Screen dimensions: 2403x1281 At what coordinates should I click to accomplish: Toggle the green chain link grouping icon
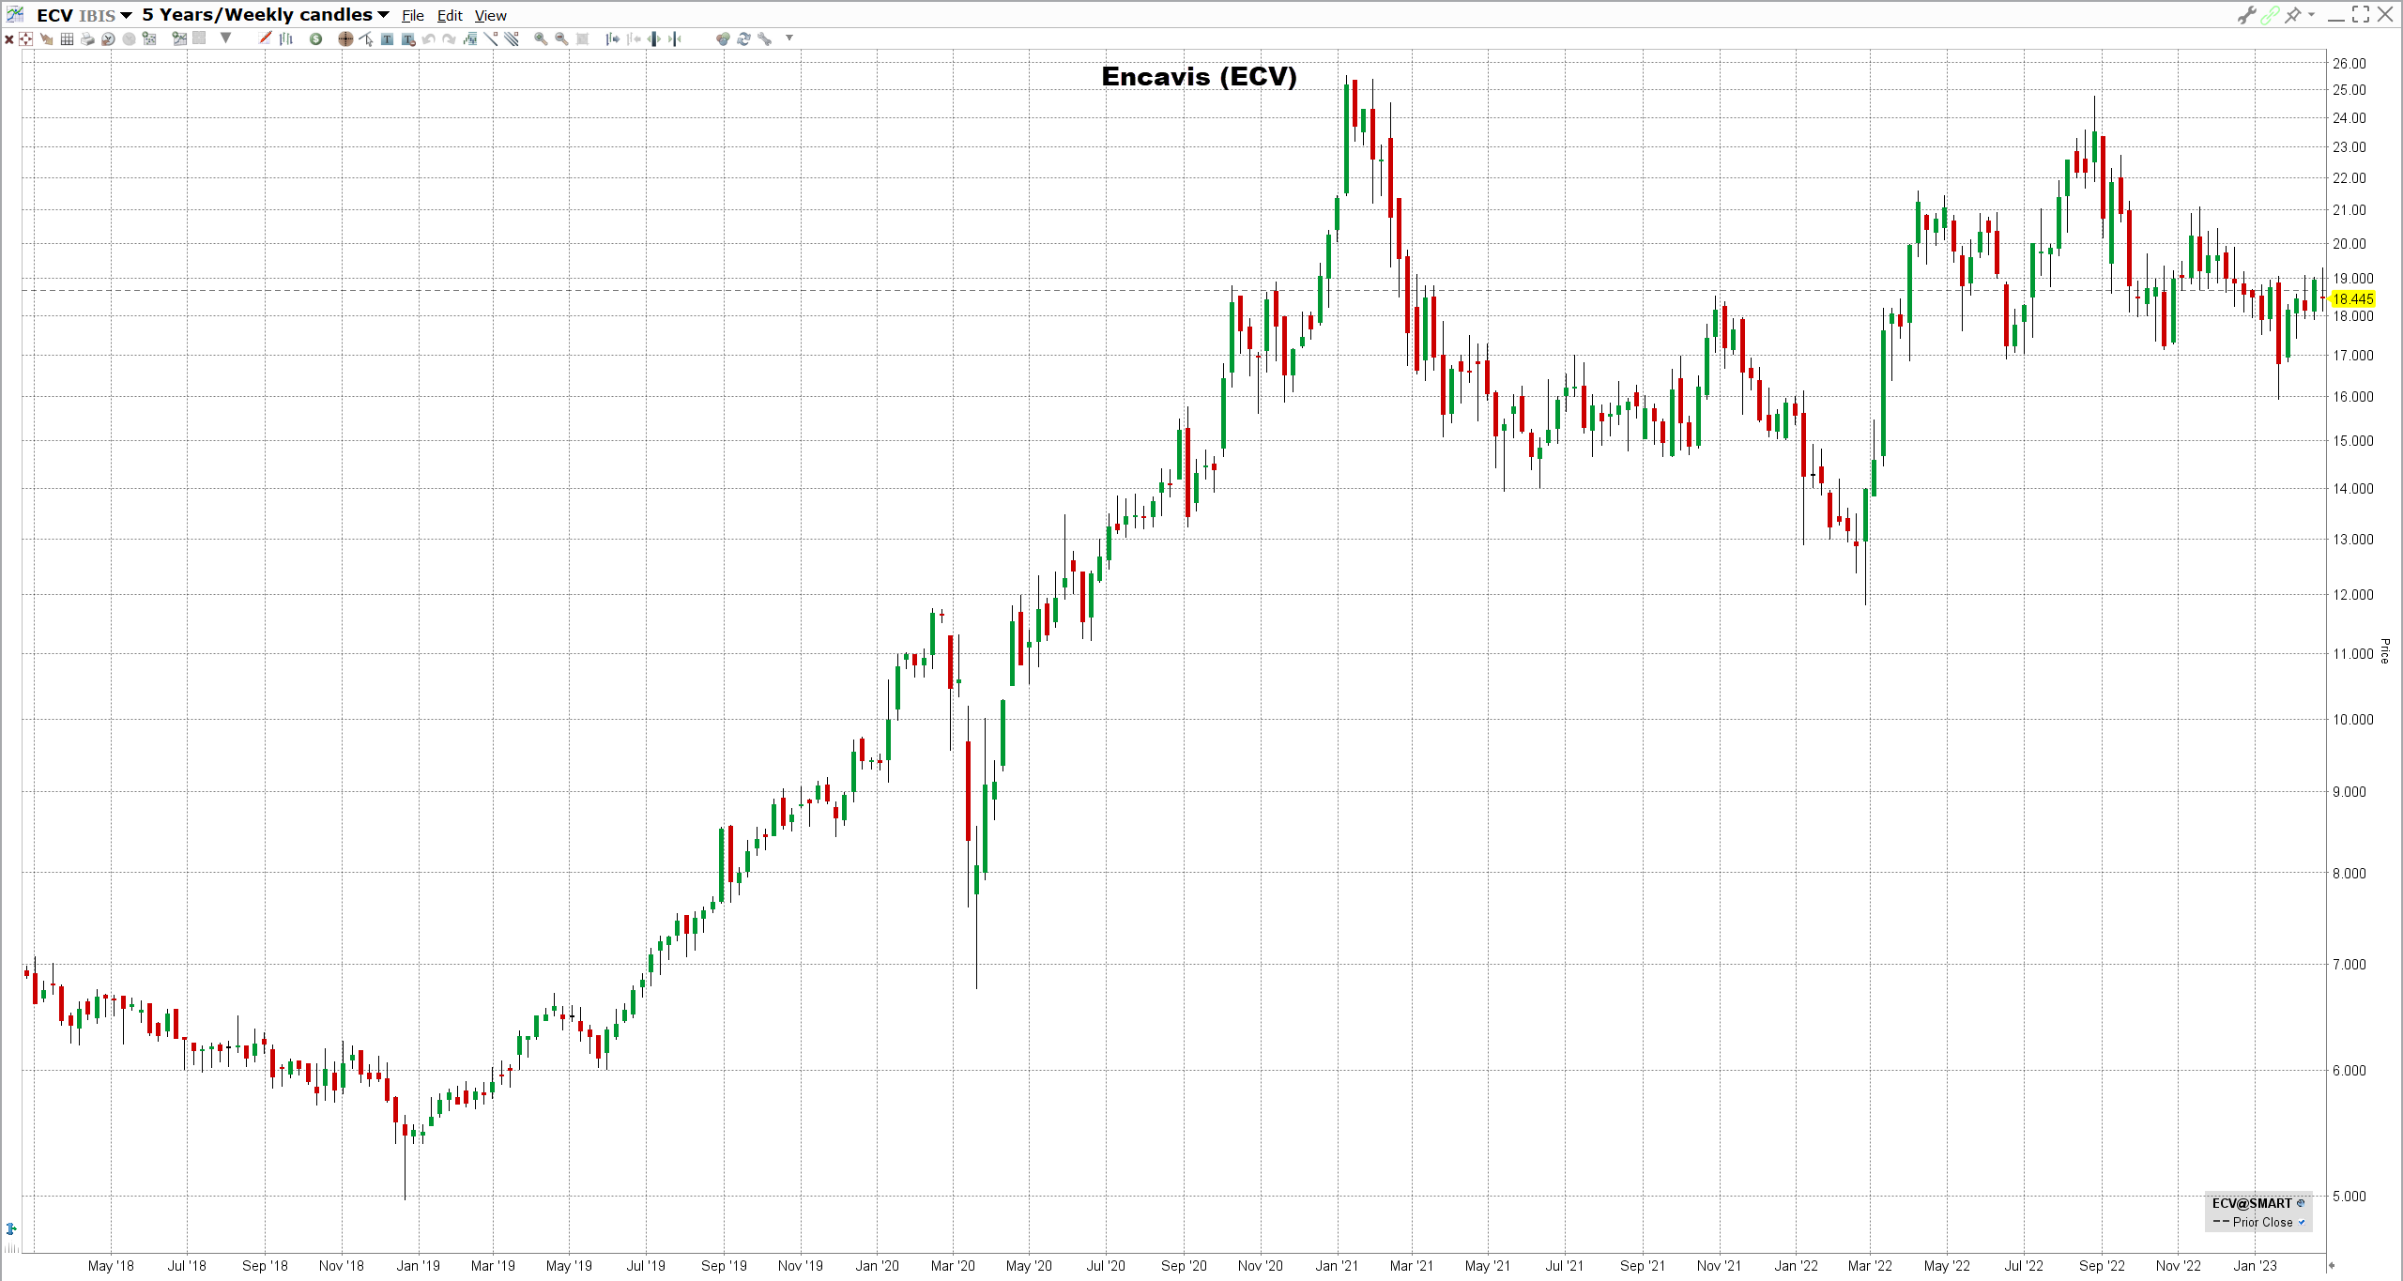[x=2270, y=15]
